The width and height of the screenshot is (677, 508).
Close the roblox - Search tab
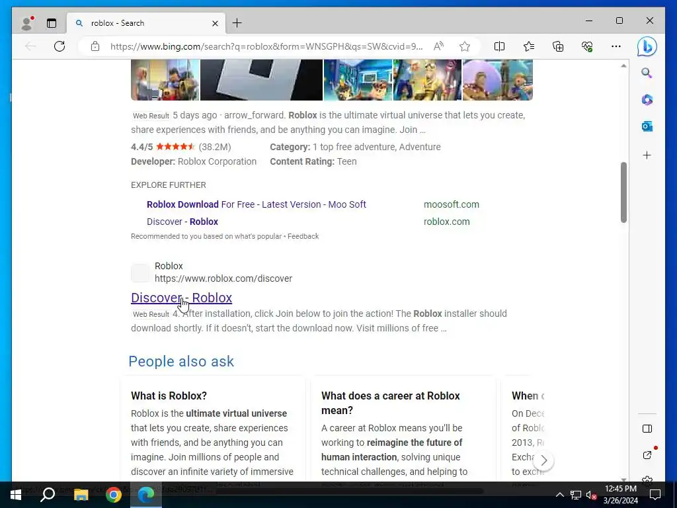click(215, 23)
